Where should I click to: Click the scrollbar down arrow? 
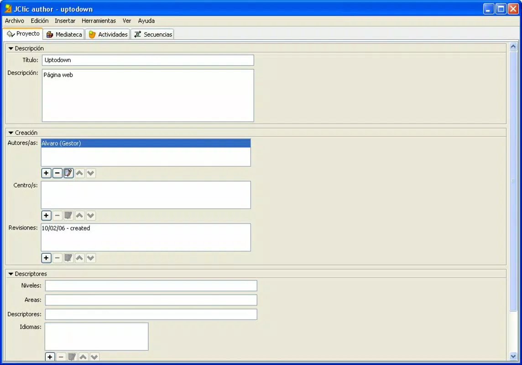(x=513, y=356)
